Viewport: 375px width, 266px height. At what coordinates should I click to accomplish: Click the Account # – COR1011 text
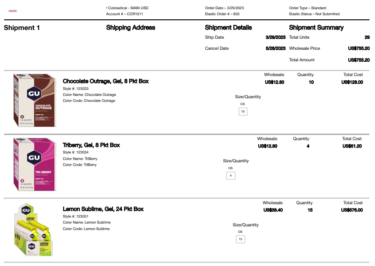click(x=123, y=14)
